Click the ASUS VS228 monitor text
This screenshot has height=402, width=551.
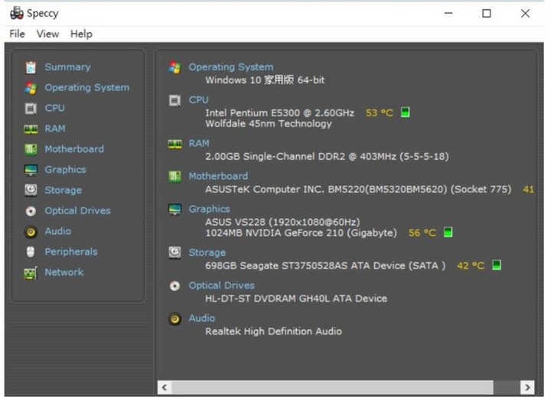click(282, 222)
